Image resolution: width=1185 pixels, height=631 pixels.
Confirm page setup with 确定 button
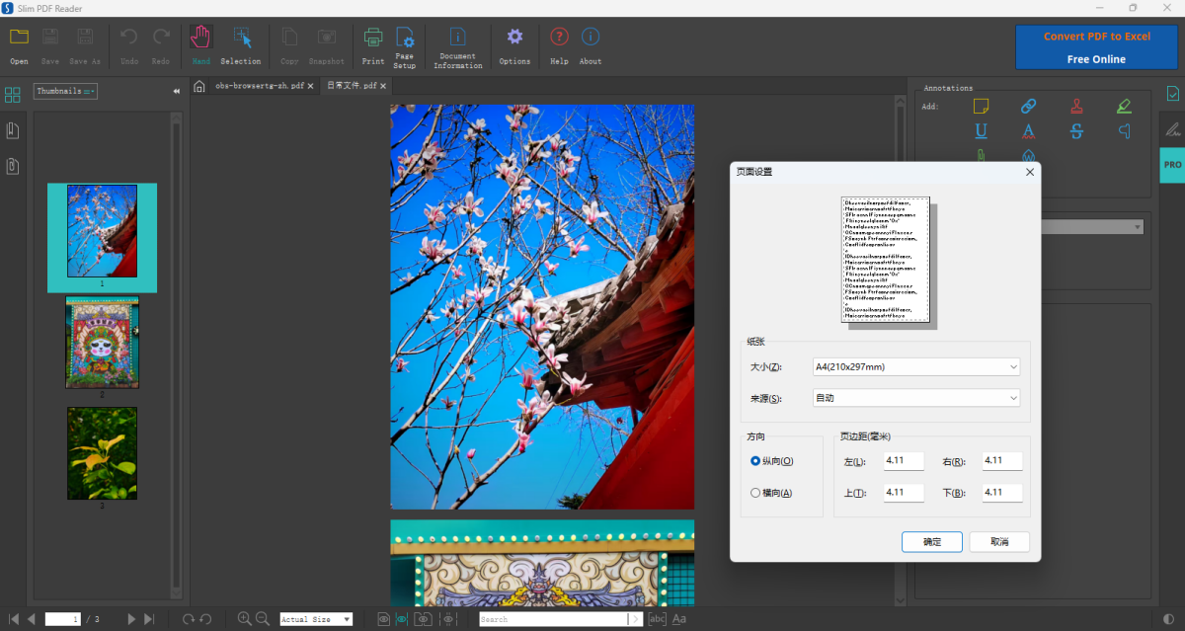point(931,541)
